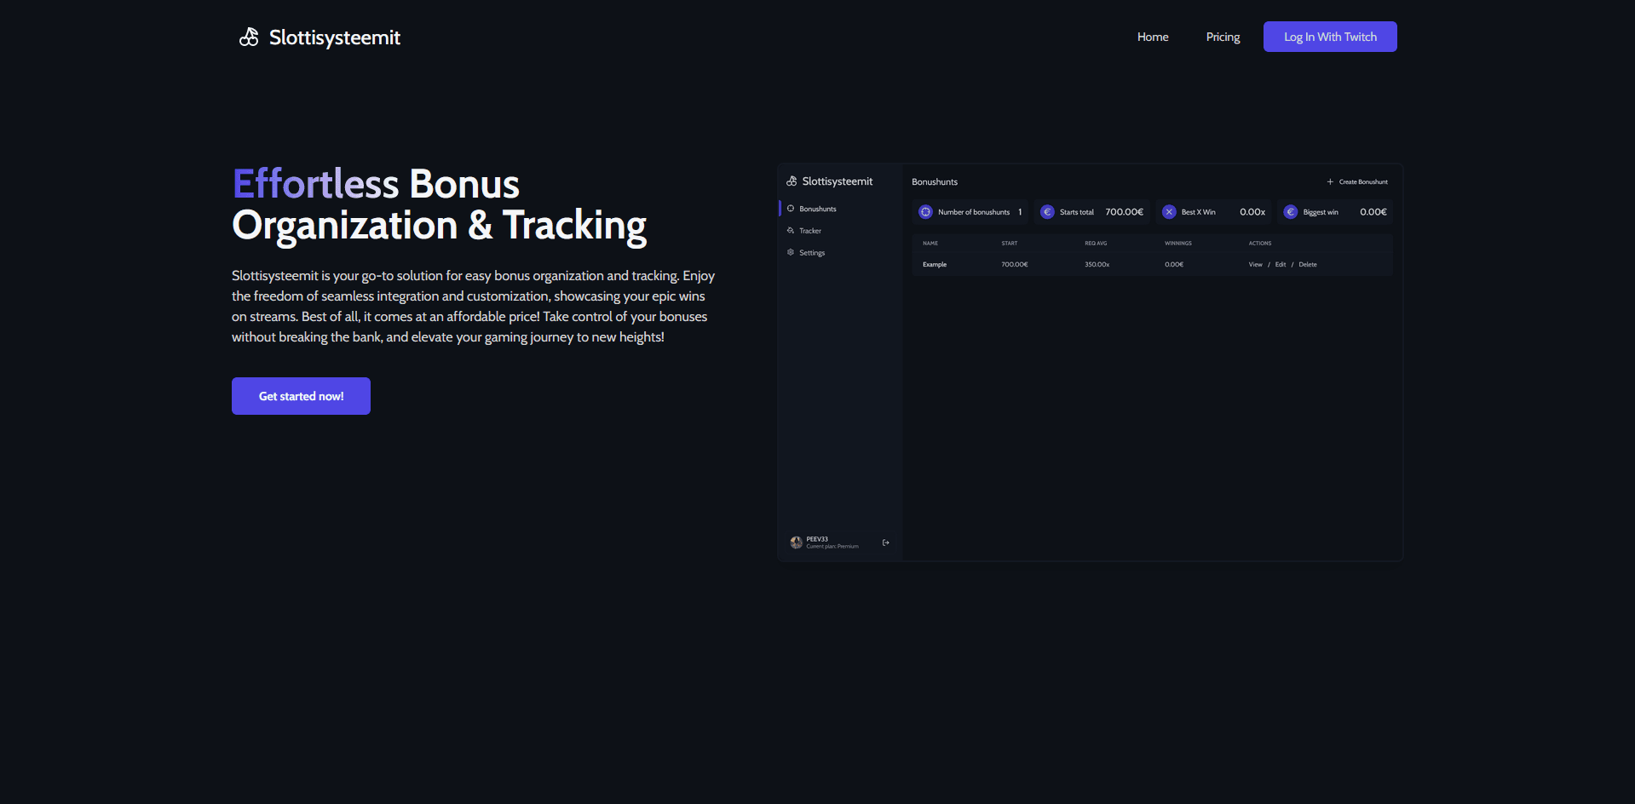Click the Tracker icon in sidebar
The height and width of the screenshot is (804, 1635).
[791, 231]
